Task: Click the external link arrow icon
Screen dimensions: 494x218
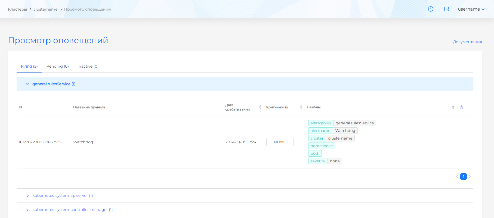Action: 446,9
